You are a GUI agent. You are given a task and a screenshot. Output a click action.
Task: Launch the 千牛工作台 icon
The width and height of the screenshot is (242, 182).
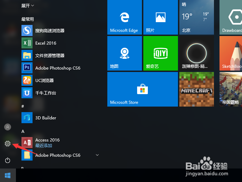27,93
